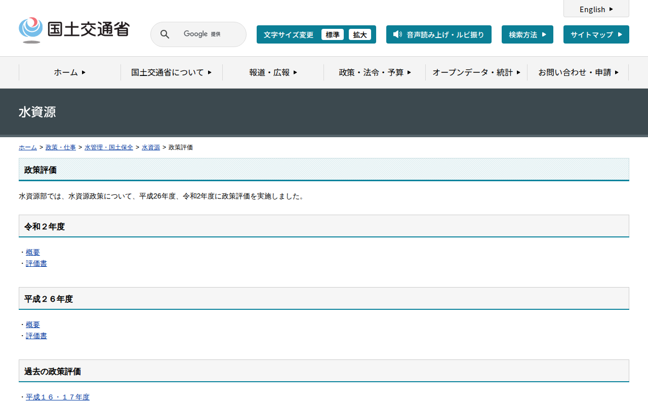Go to 水資源 breadcrumb link
The height and width of the screenshot is (405, 648).
point(151,147)
